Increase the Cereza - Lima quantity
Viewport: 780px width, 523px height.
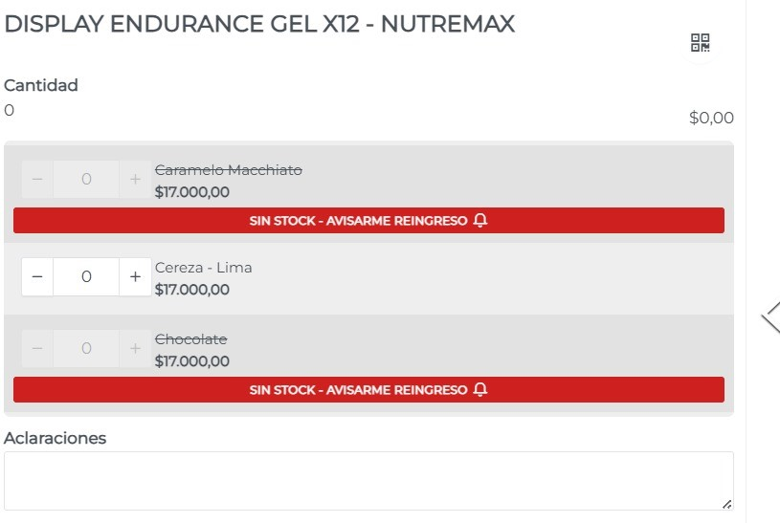[x=135, y=276]
